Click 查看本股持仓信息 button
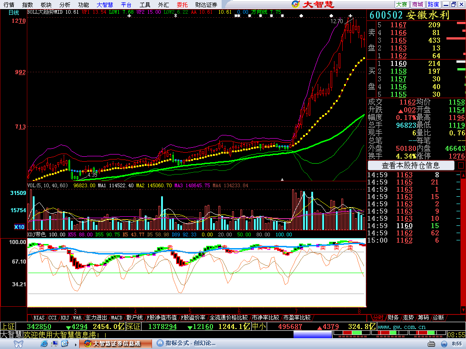Image resolution: width=466 pixels, height=349 pixels. pos(411,165)
